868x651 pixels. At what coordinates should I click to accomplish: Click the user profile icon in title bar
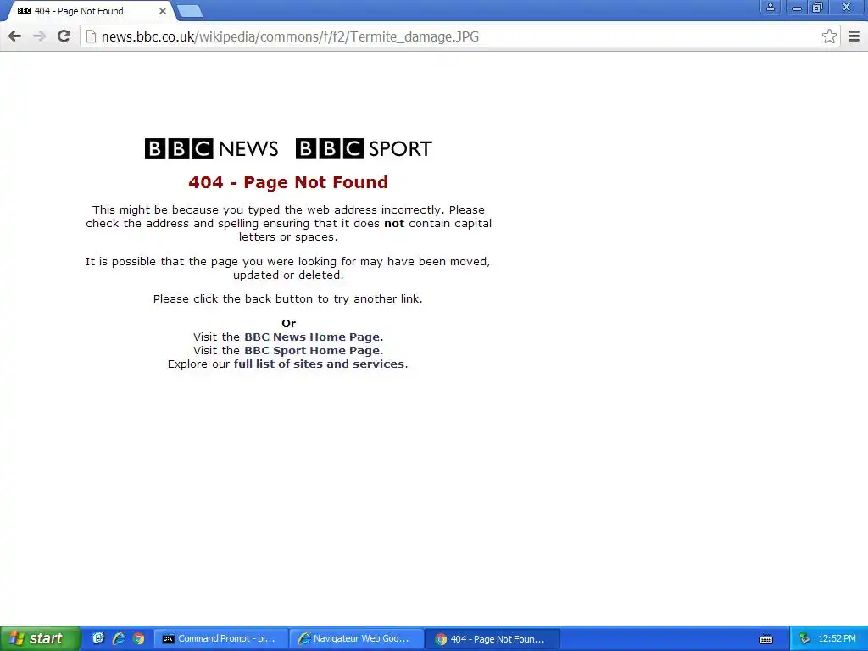pos(770,7)
